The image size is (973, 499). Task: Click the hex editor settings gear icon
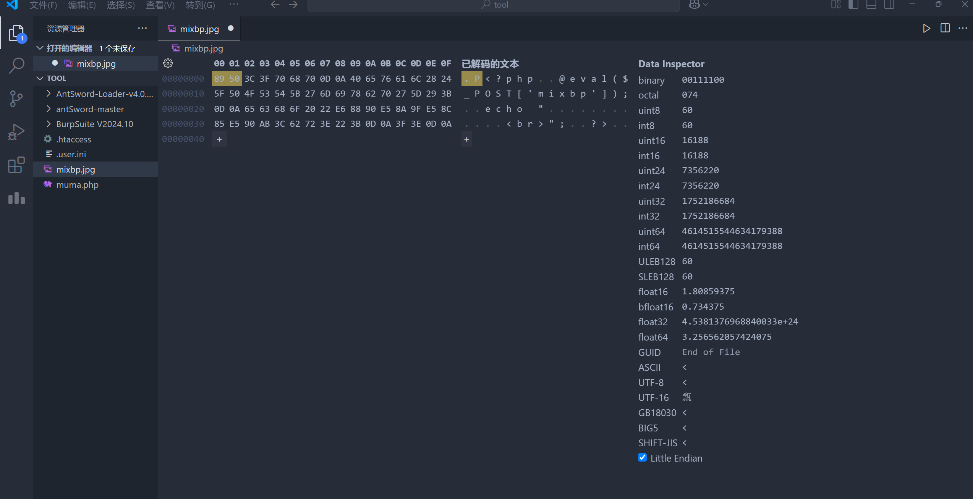[x=168, y=63]
